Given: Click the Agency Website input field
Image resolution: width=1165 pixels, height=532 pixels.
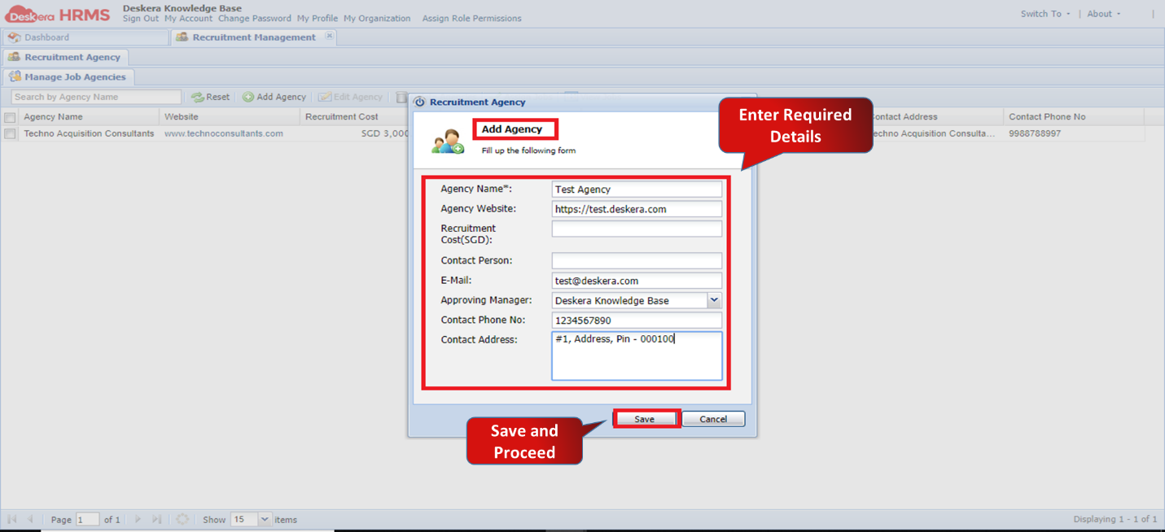Looking at the screenshot, I should tap(637, 209).
